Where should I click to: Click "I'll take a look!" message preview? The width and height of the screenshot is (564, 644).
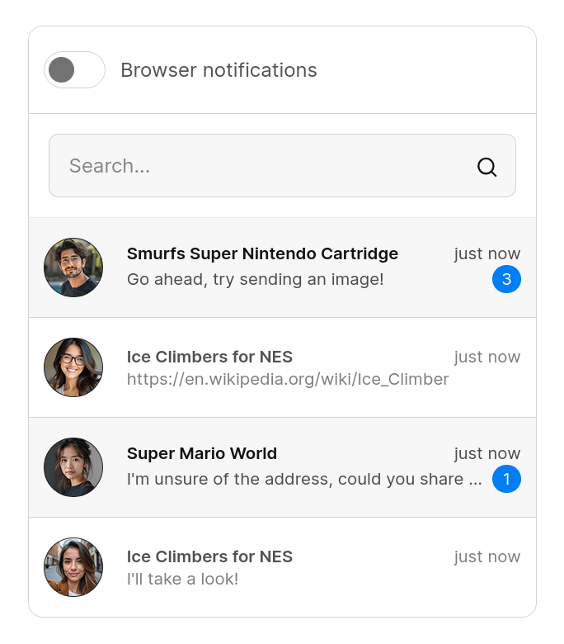click(182, 579)
